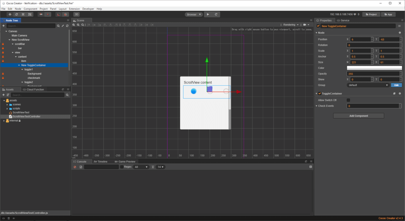This screenshot has width=405, height=221.
Task: Collapse the toggle1 node
Action: [x=22, y=69]
